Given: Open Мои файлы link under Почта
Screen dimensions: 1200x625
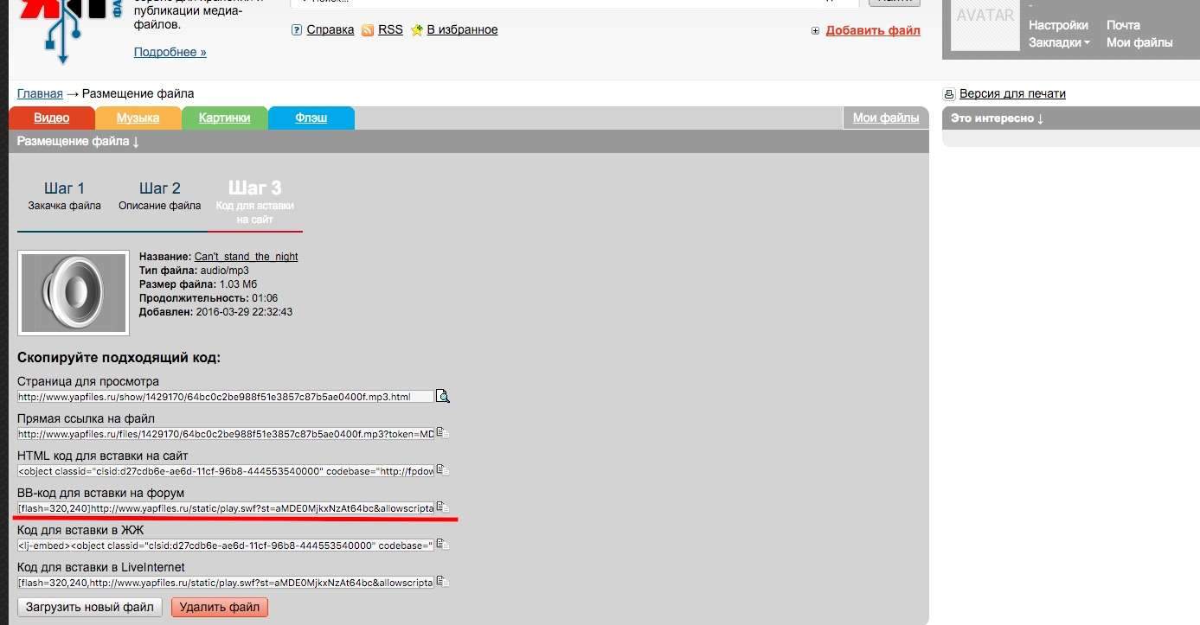Looking at the screenshot, I should [1139, 42].
